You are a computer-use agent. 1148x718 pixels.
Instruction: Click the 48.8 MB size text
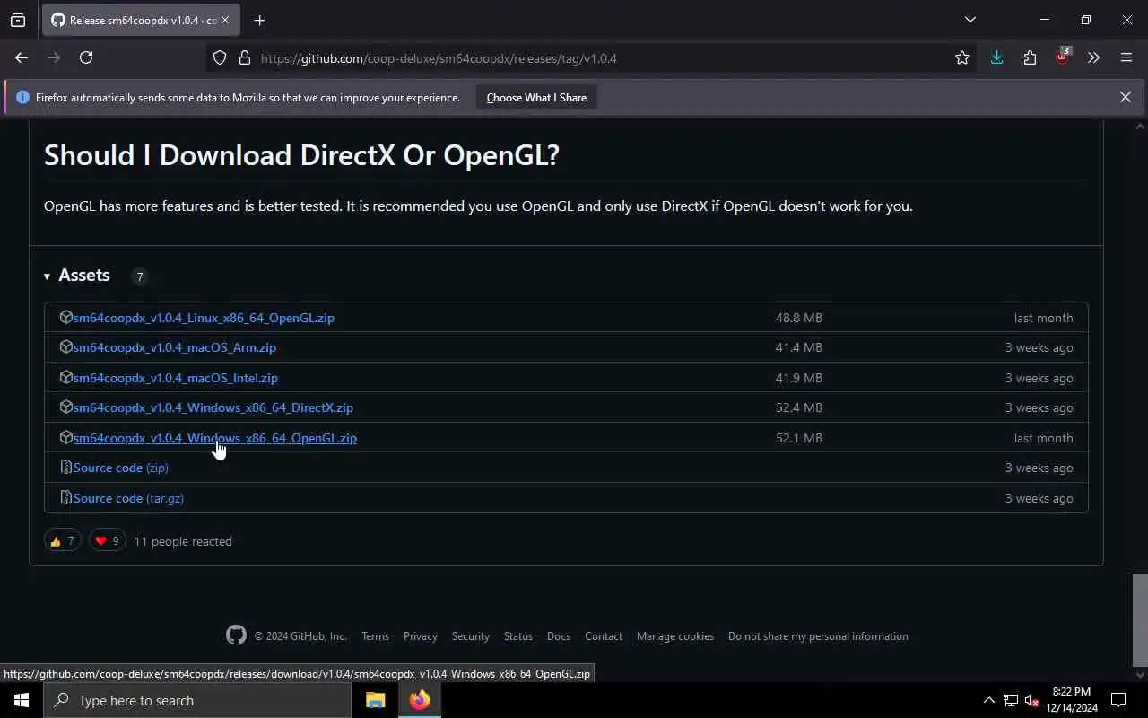coord(798,318)
